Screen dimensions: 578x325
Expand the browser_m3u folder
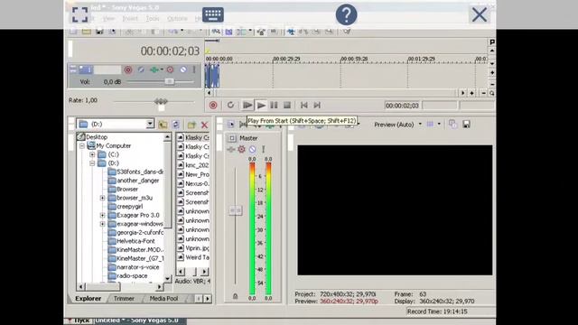(102, 198)
